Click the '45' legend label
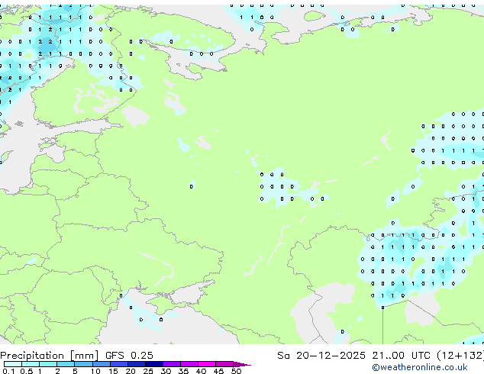The image size is (484, 374). coord(218,371)
